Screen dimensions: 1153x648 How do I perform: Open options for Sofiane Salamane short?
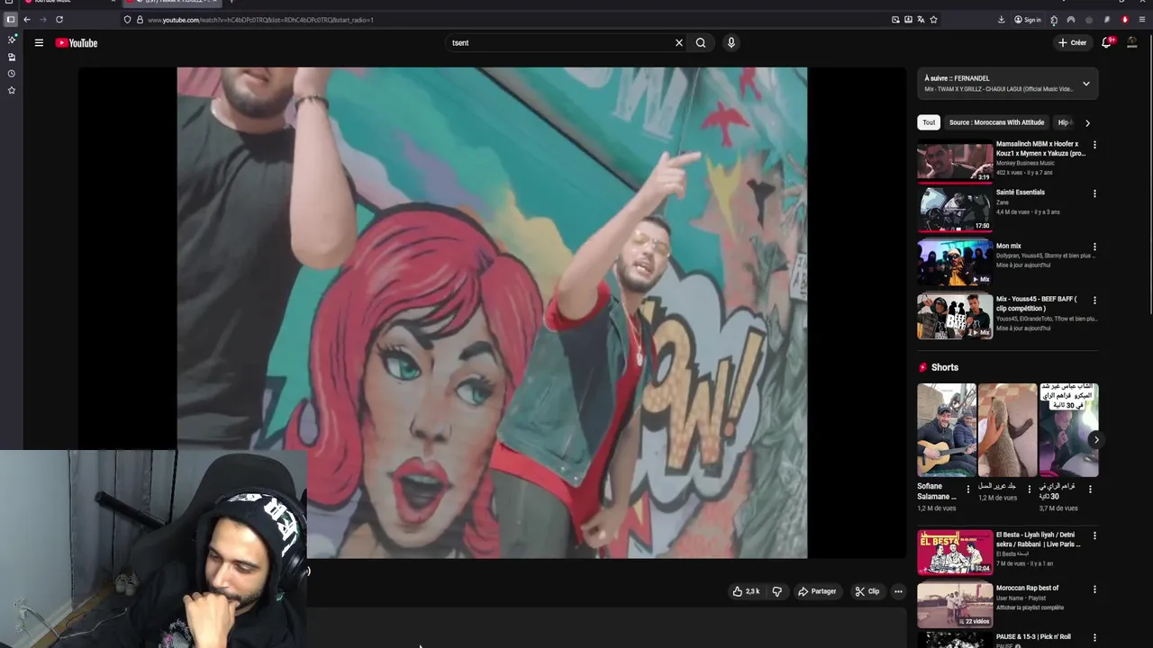point(968,490)
